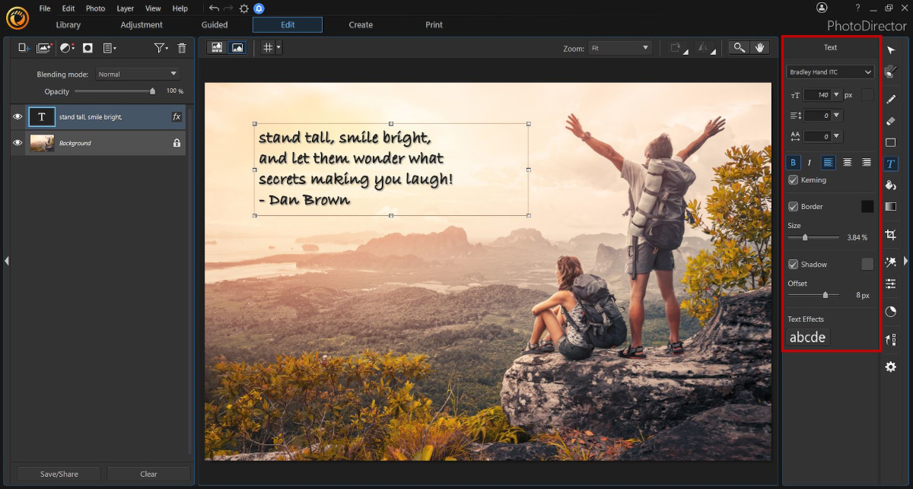Select the pick/move arrow tool
Image resolution: width=913 pixels, height=489 pixels.
coord(891,50)
